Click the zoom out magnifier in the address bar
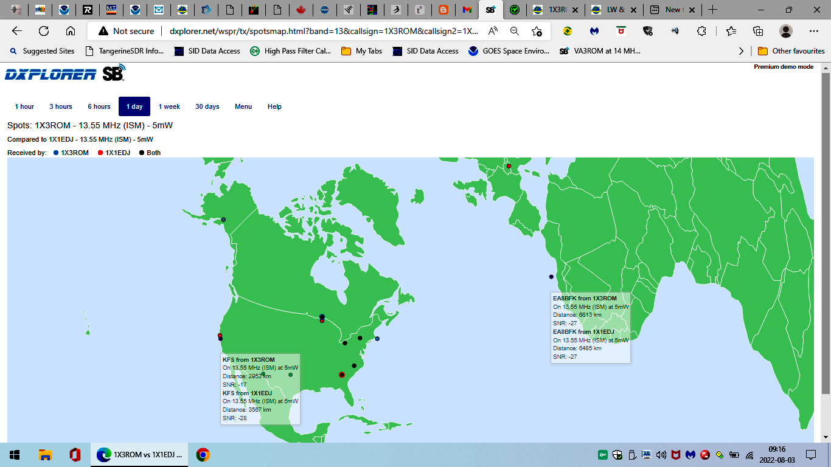 point(515,31)
